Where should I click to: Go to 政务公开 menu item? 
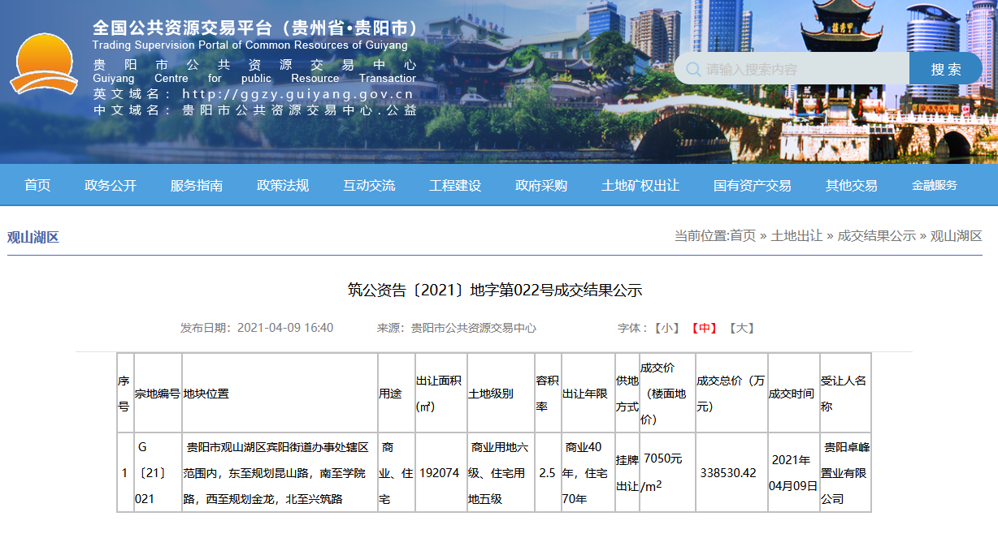point(111,185)
